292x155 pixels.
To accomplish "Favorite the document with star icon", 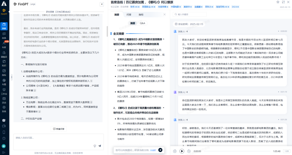I will pos(278,2).
